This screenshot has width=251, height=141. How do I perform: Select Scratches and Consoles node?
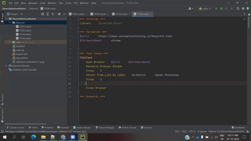24,70
